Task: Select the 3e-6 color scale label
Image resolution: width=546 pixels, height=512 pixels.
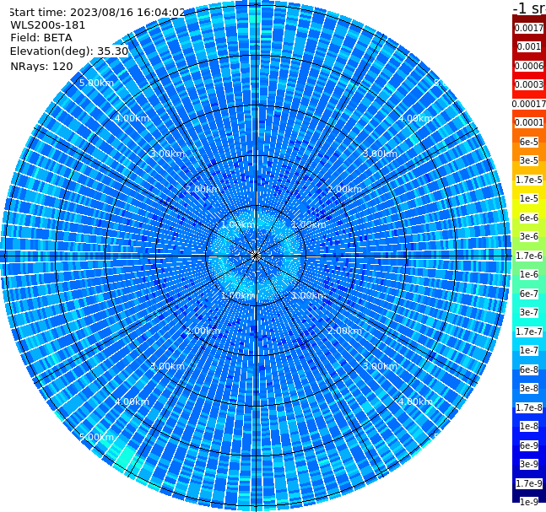Action: pyautogui.click(x=529, y=236)
